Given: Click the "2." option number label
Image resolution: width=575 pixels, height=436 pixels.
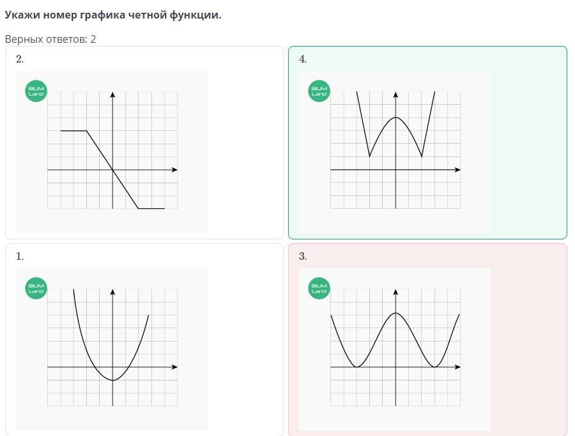Looking at the screenshot, I should (20, 59).
